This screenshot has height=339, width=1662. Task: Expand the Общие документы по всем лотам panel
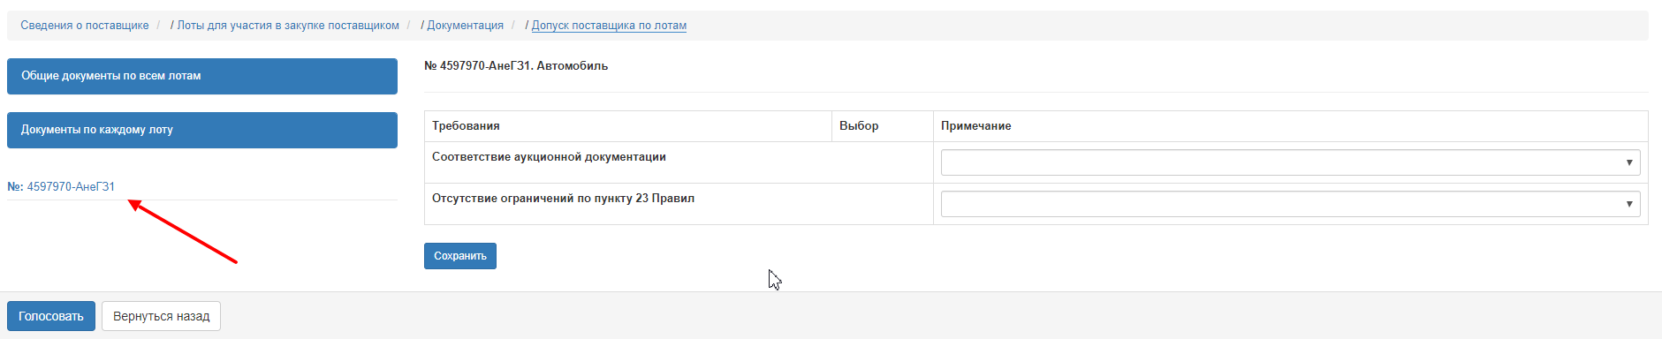(202, 76)
